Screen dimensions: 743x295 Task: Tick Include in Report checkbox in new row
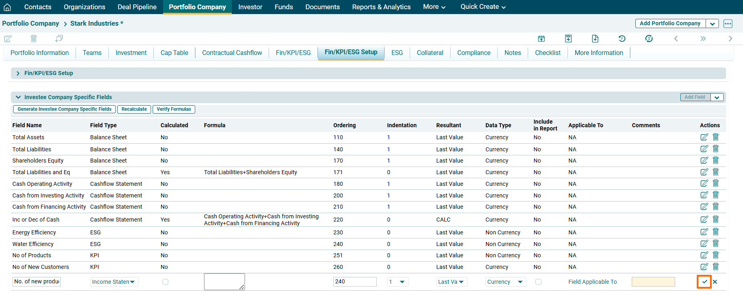[x=538, y=282]
